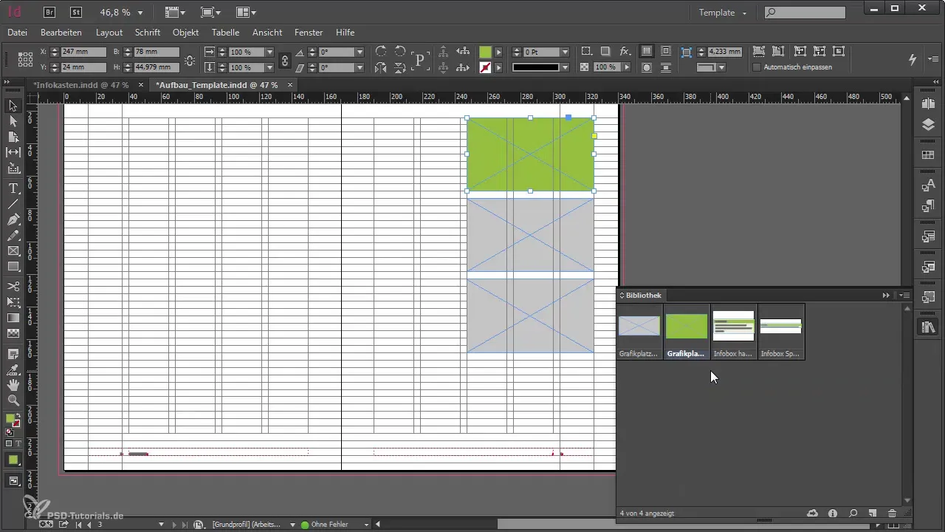Click stroke none swatch in control bar
This screenshot has width=945, height=532.
(x=485, y=67)
